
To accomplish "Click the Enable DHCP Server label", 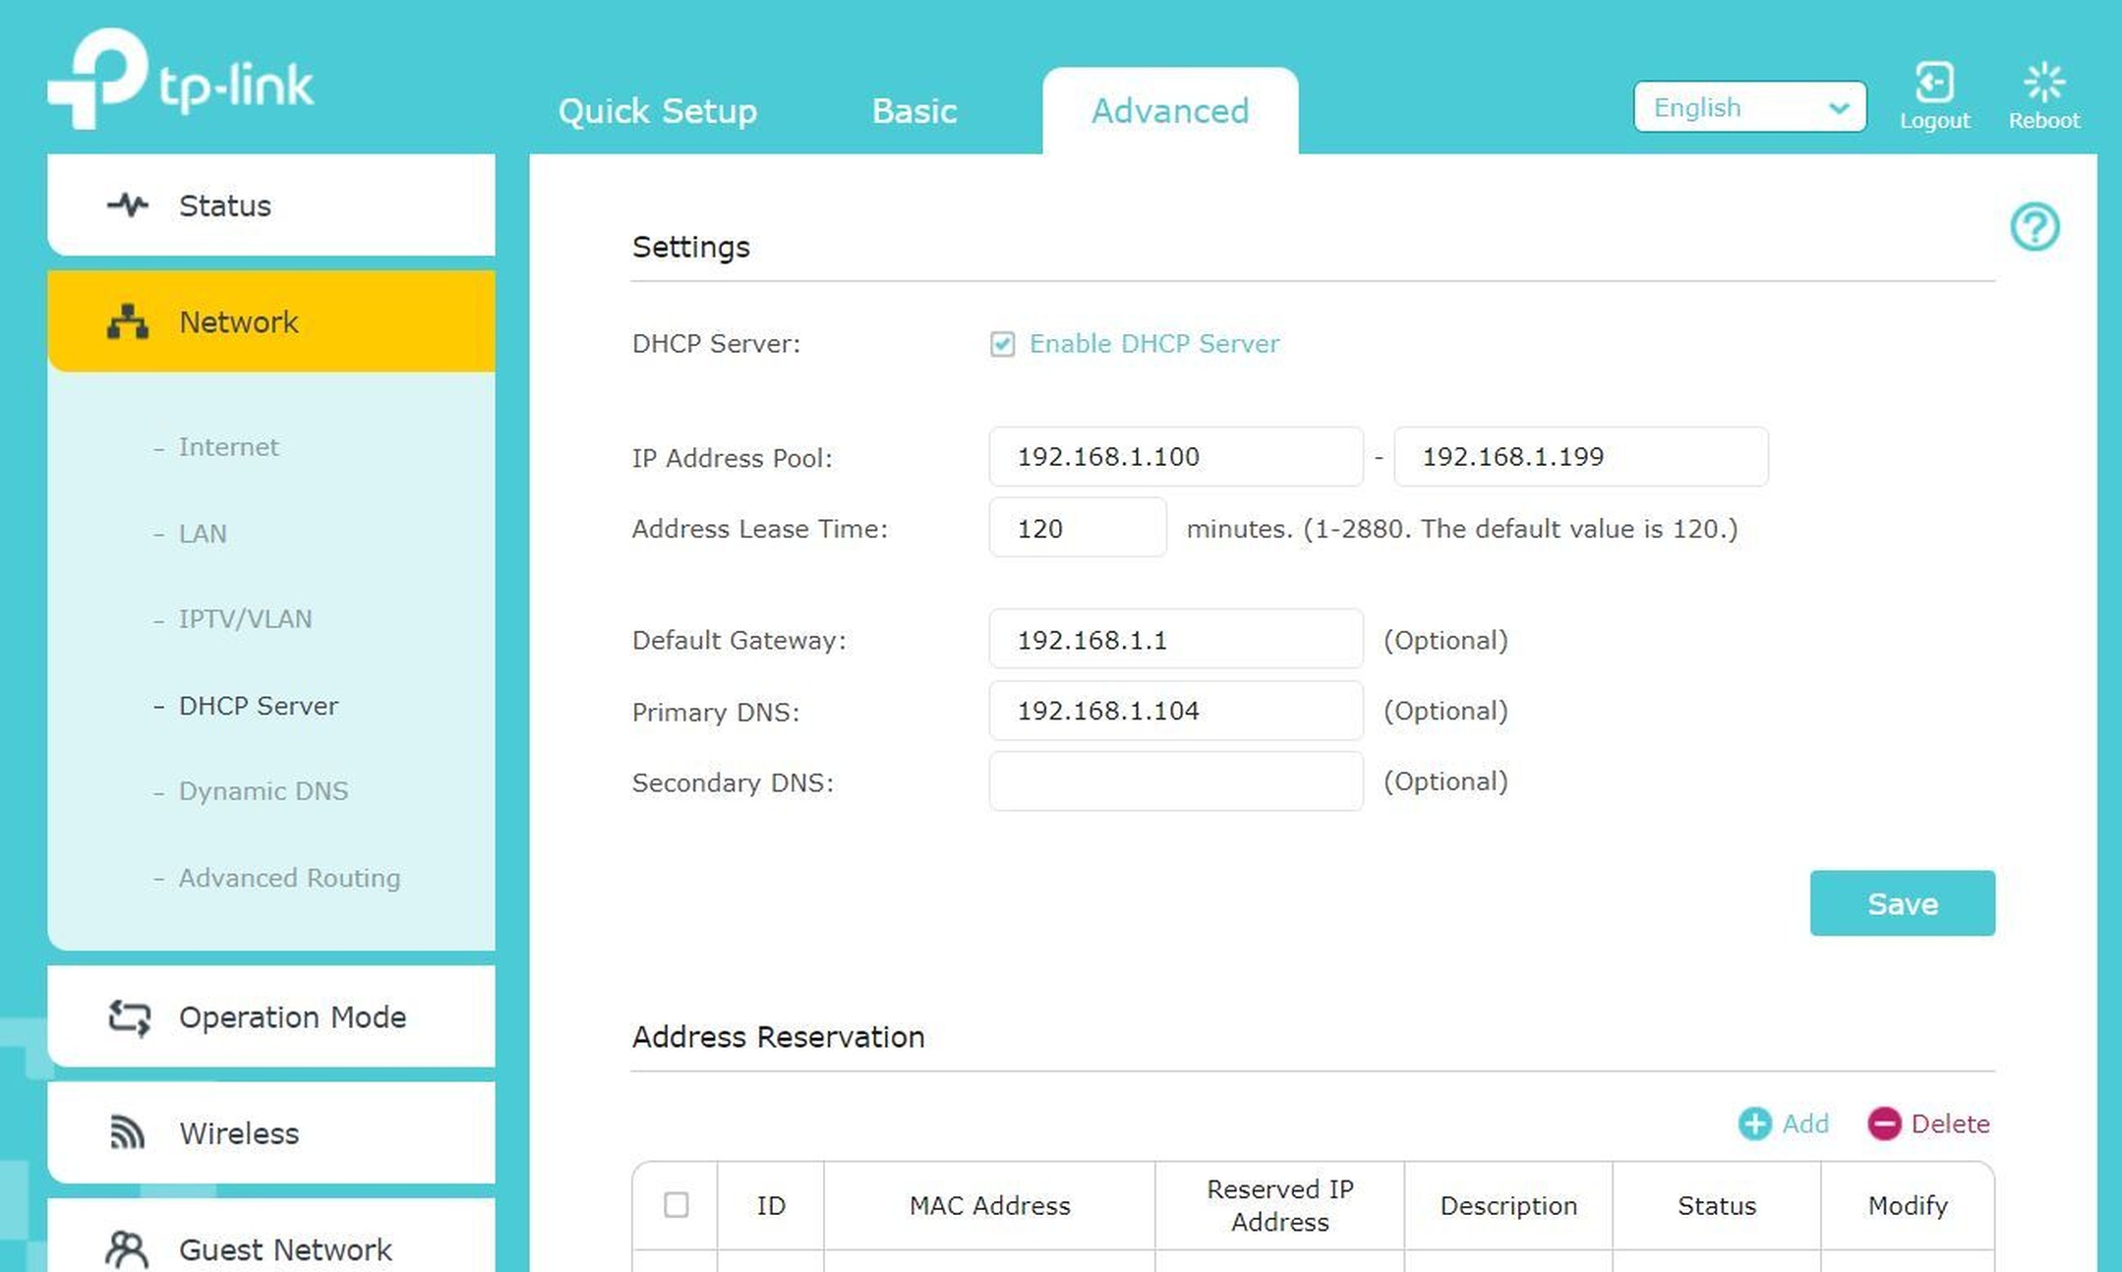I will [1154, 344].
